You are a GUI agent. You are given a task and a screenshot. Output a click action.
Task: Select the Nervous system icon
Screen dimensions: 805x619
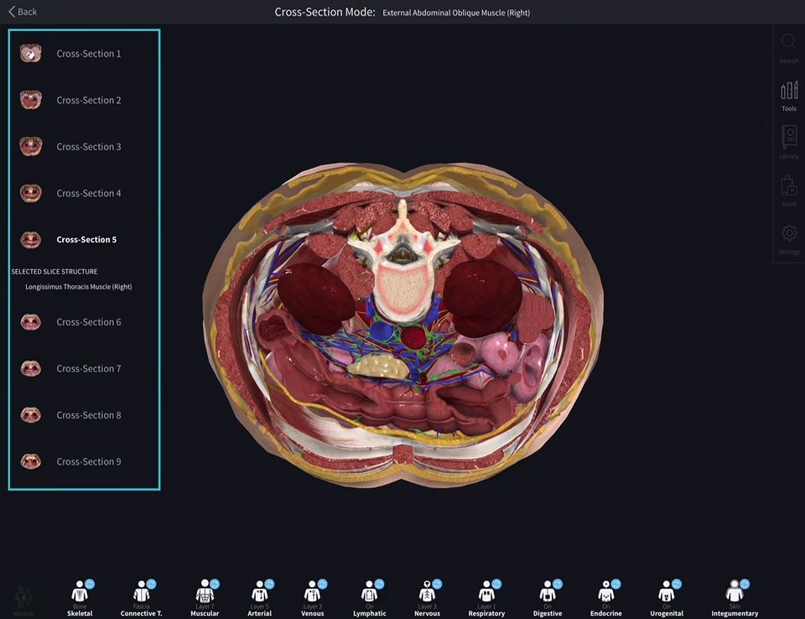427,592
